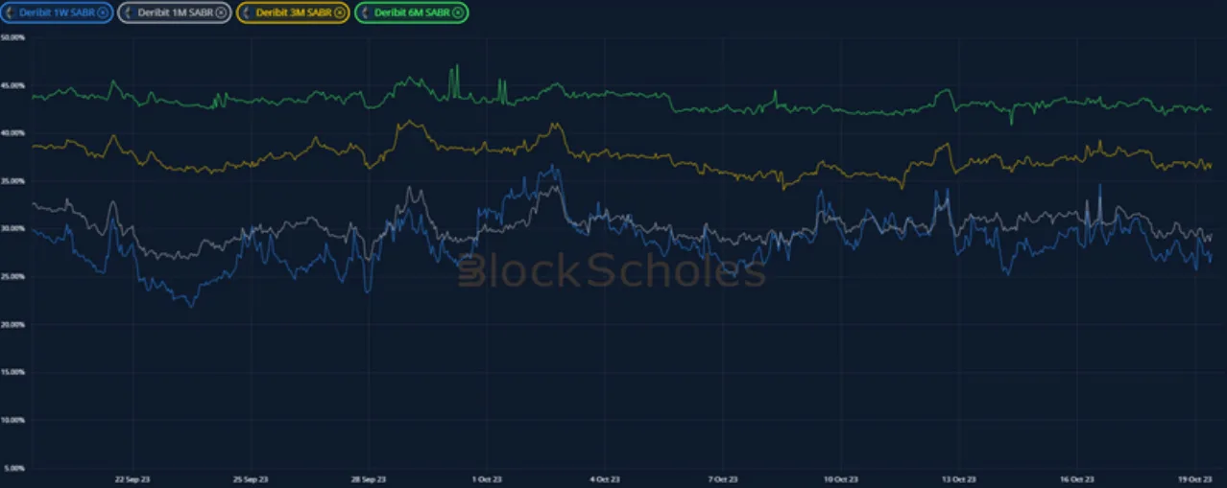Image resolution: width=1227 pixels, height=488 pixels.
Task: Remove the Deribit 1W SABR series
Action: 103,12
